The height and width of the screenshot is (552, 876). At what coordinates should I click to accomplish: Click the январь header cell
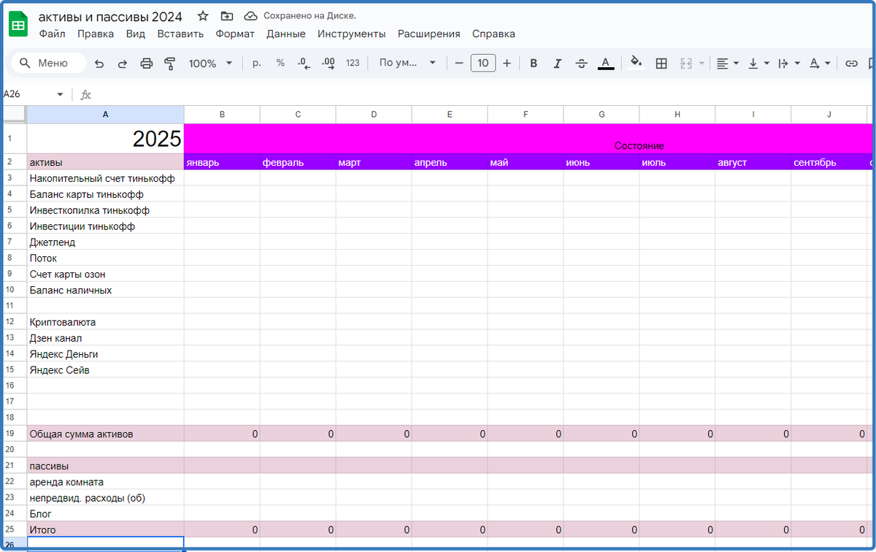point(222,162)
